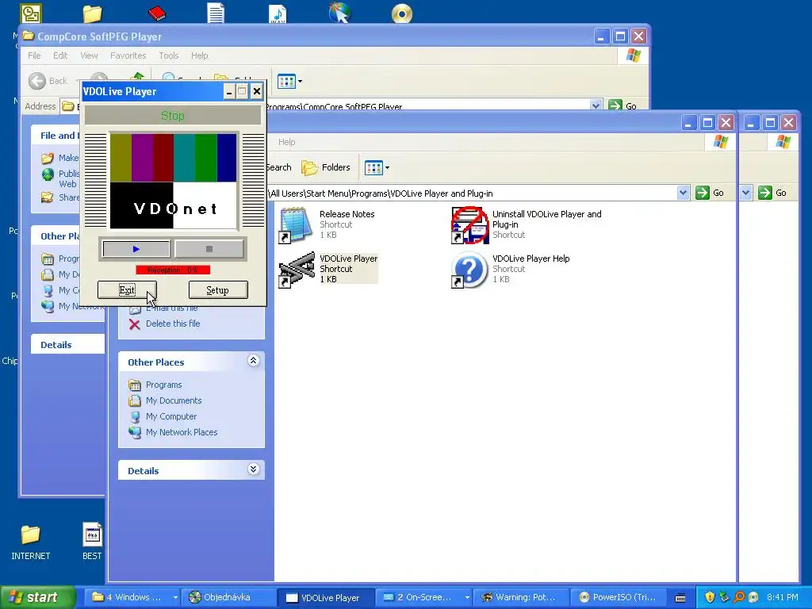Select Uninstall VDOLive Player and Plug-in icon
Image resolution: width=812 pixels, height=609 pixels.
click(x=469, y=224)
